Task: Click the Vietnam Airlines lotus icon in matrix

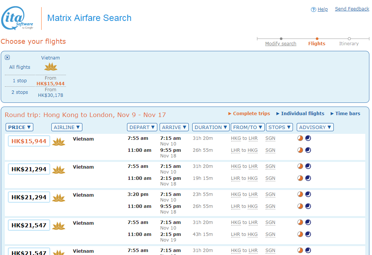Action: [x=51, y=67]
